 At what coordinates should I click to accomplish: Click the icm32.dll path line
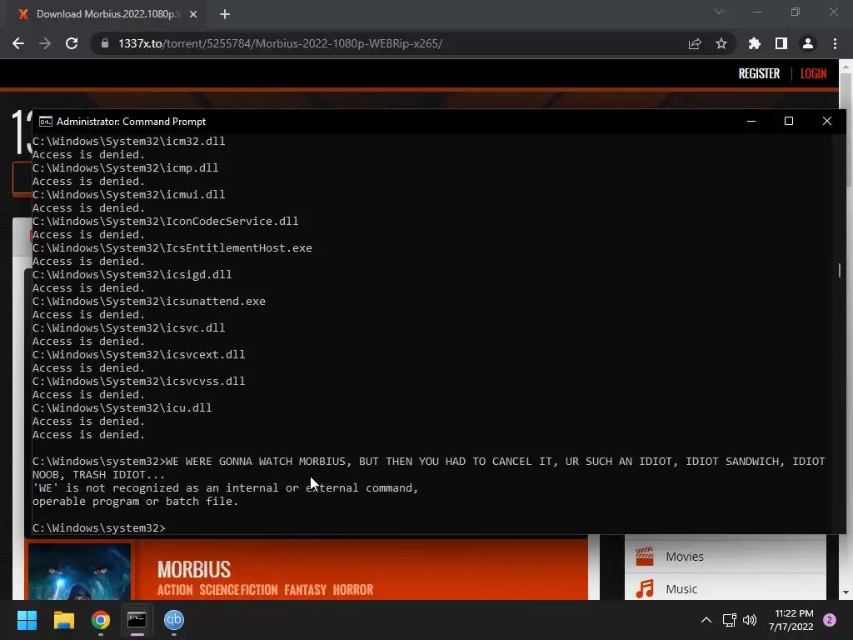pos(129,141)
